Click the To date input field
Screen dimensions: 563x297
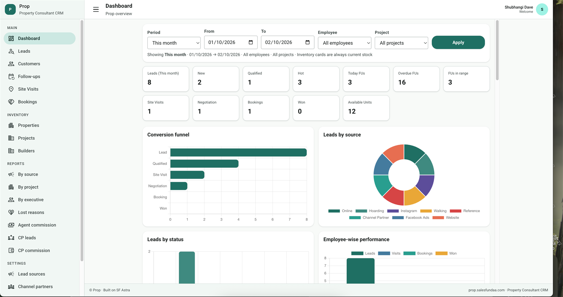point(287,42)
